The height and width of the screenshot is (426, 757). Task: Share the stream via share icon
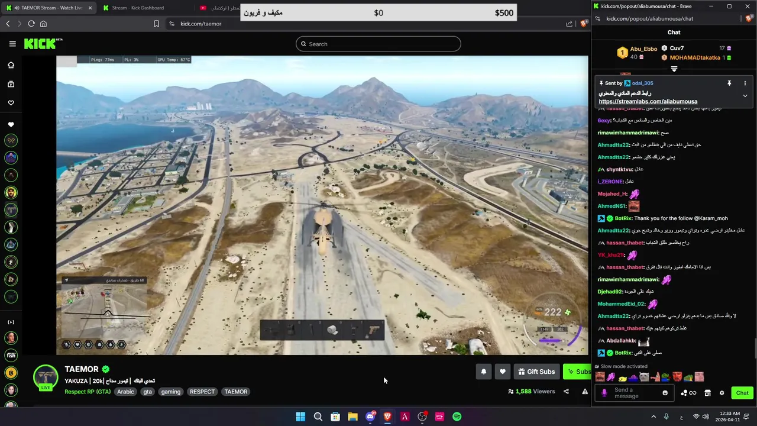tap(566, 391)
